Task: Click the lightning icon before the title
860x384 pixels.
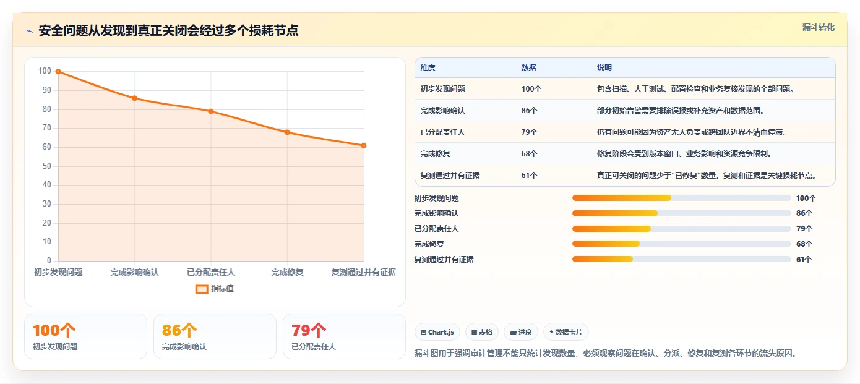Action: (29, 31)
